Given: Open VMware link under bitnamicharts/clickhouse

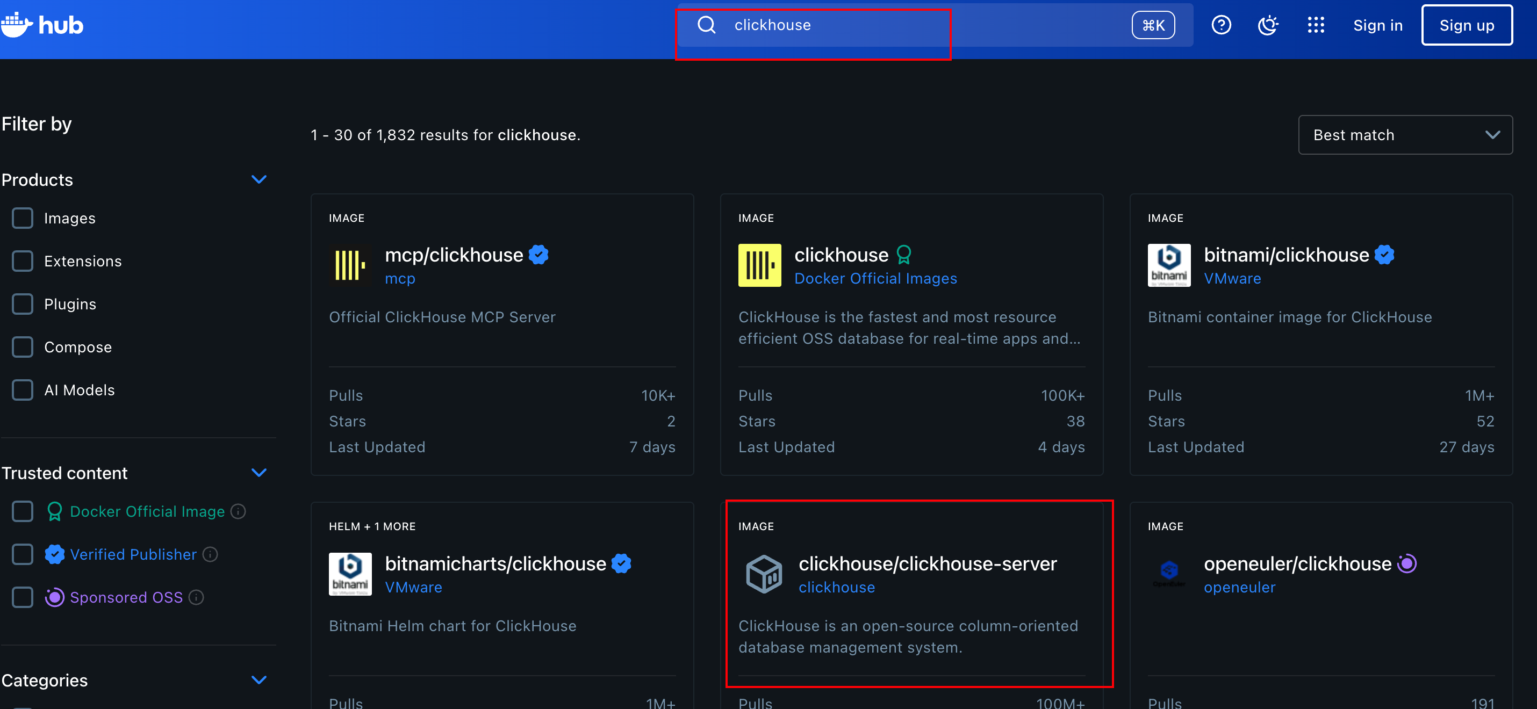Looking at the screenshot, I should click(413, 588).
